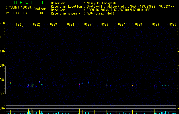179x114 pixels.
Task: Click the kHz axis unit label
Action: point(3,23)
